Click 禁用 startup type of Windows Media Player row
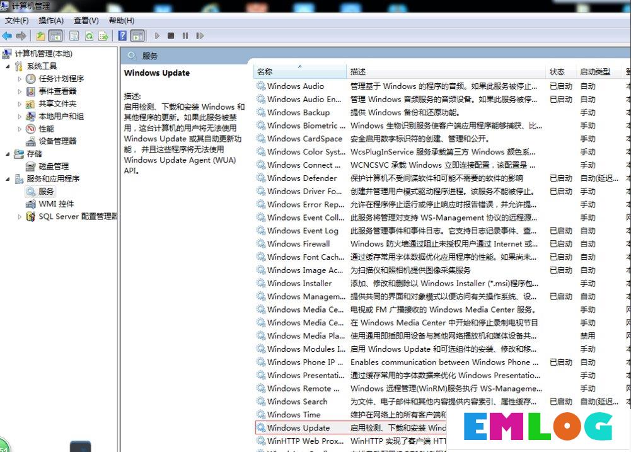Image resolution: width=631 pixels, height=452 pixels. [x=588, y=335]
